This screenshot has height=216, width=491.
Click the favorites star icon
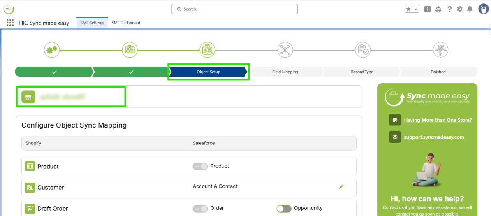(408, 9)
